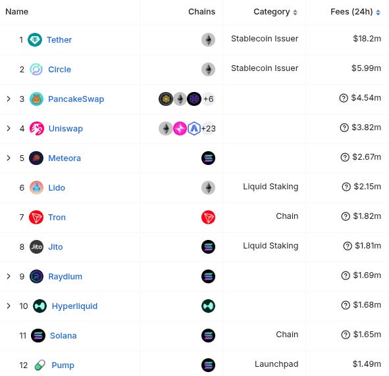Viewport: 389px width, 376px height.
Task: Click the PancakeSwap bunny logo icon
Action: [x=36, y=99]
